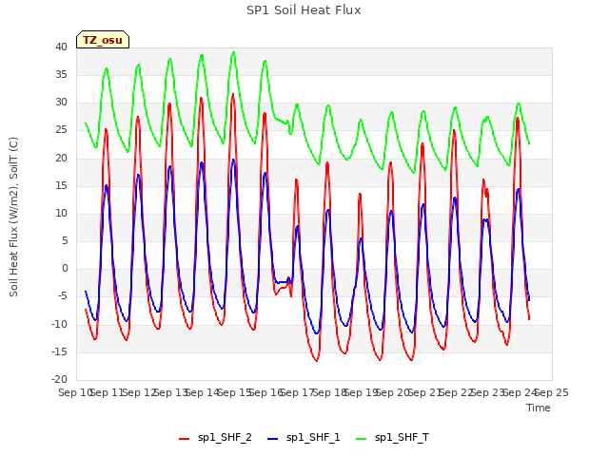Click the y-axis tick label -5

(63, 296)
